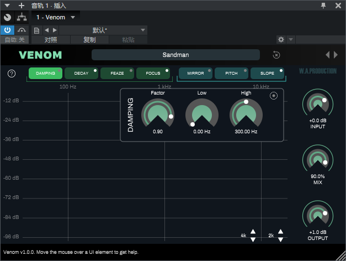Image resolution: width=346 pixels, height=261 pixels.
Task: Select the SLOPE tab
Action: [x=267, y=73]
